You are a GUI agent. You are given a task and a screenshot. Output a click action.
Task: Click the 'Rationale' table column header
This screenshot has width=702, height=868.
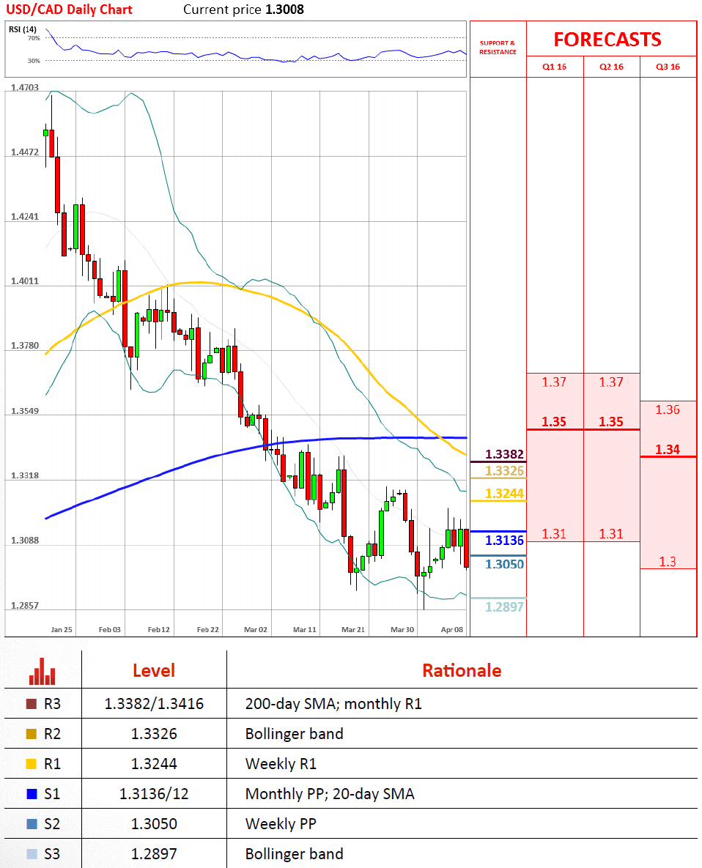[x=462, y=670]
